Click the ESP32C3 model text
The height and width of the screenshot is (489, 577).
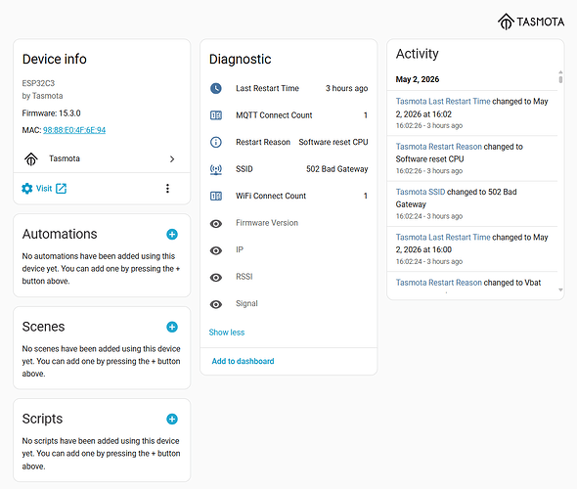tap(38, 83)
